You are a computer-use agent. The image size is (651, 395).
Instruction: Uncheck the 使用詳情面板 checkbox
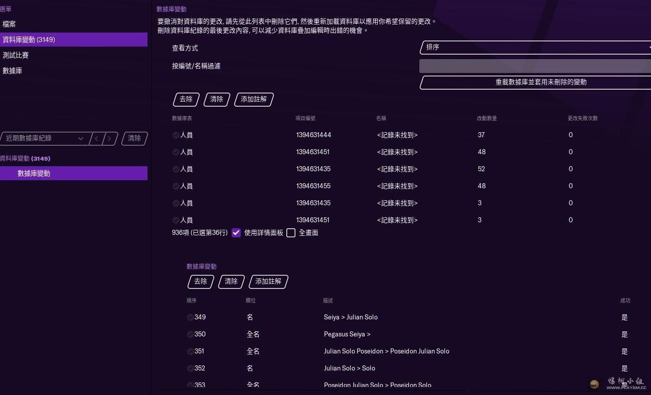236,233
